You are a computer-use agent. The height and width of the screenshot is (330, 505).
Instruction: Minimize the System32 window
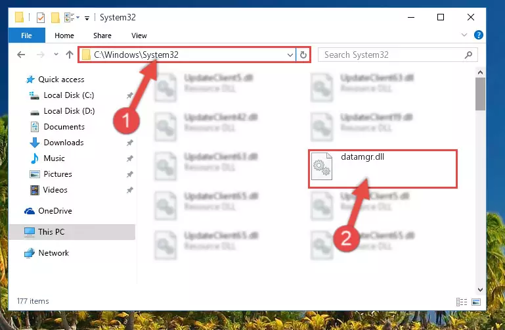[411, 17]
